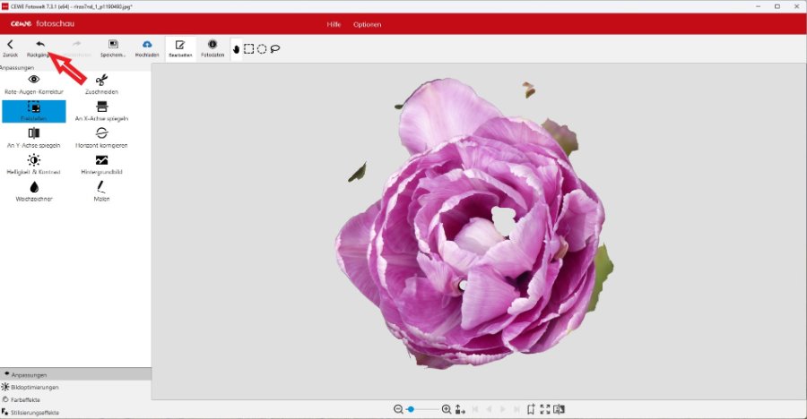Select the Weichzeichner droplet tool
Screen dimensions: 807x419
coord(34,191)
